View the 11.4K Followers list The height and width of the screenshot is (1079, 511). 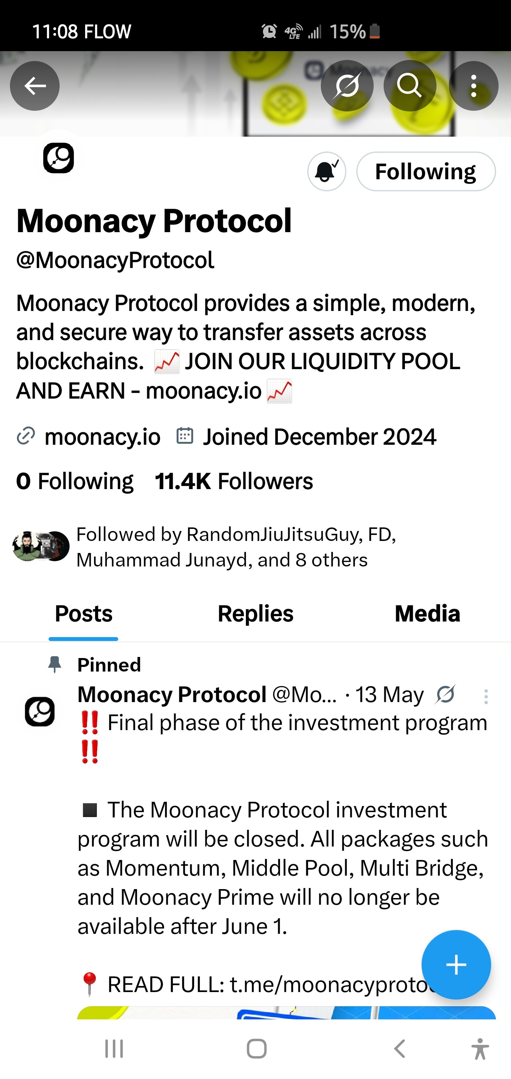tap(234, 481)
